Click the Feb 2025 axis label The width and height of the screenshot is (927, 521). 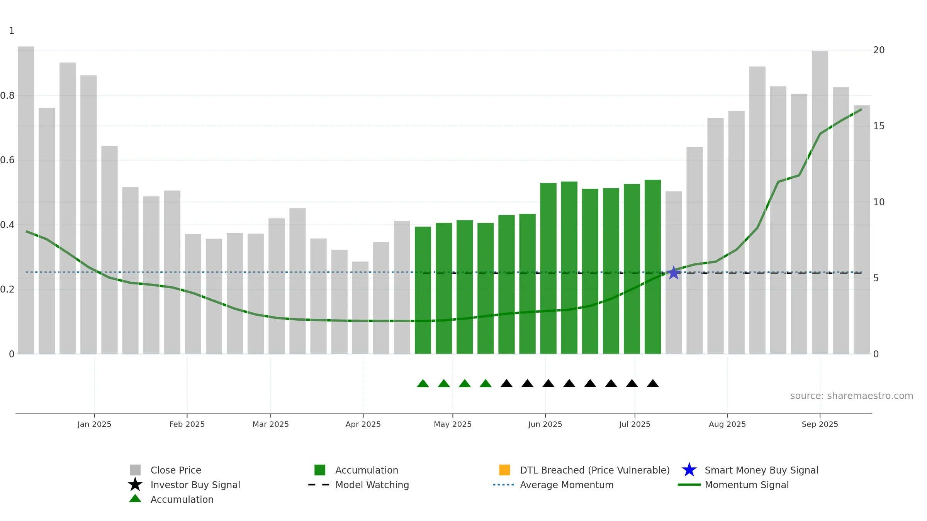pos(187,425)
